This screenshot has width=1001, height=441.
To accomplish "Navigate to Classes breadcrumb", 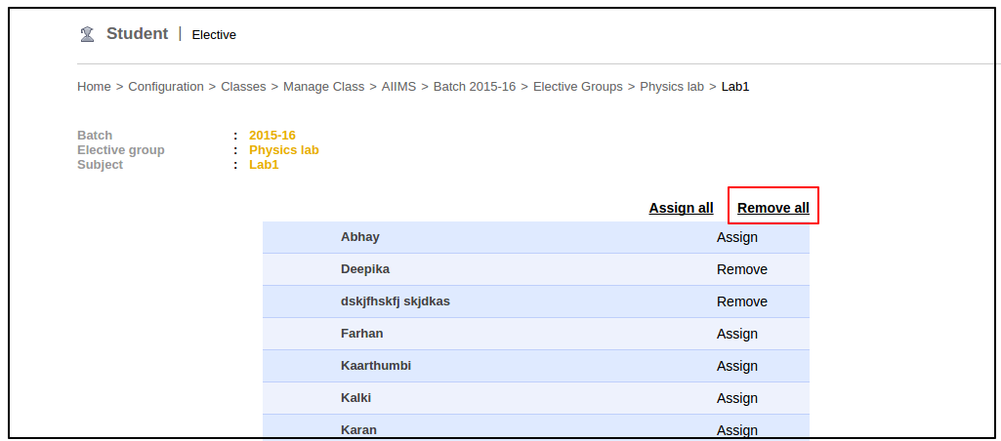I will pos(243,87).
